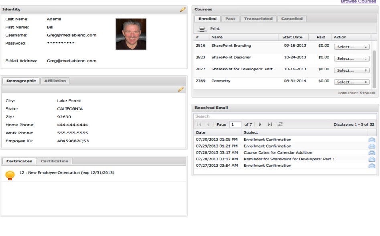Click the Received Email search field
This screenshot has height=236, width=380.
pyautogui.click(x=285, y=116)
